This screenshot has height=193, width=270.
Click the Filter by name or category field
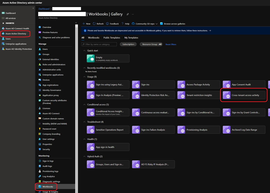(100, 44)
